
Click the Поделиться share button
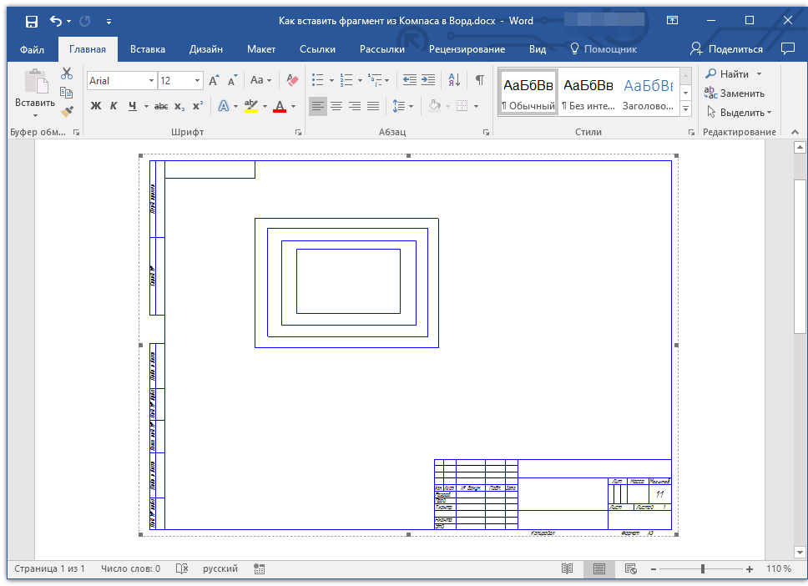(x=727, y=49)
